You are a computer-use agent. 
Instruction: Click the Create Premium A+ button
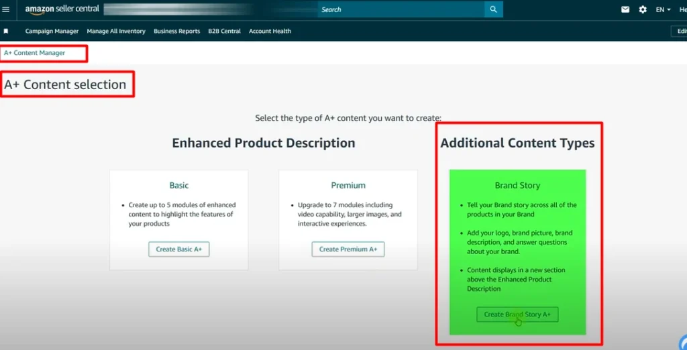(x=348, y=249)
